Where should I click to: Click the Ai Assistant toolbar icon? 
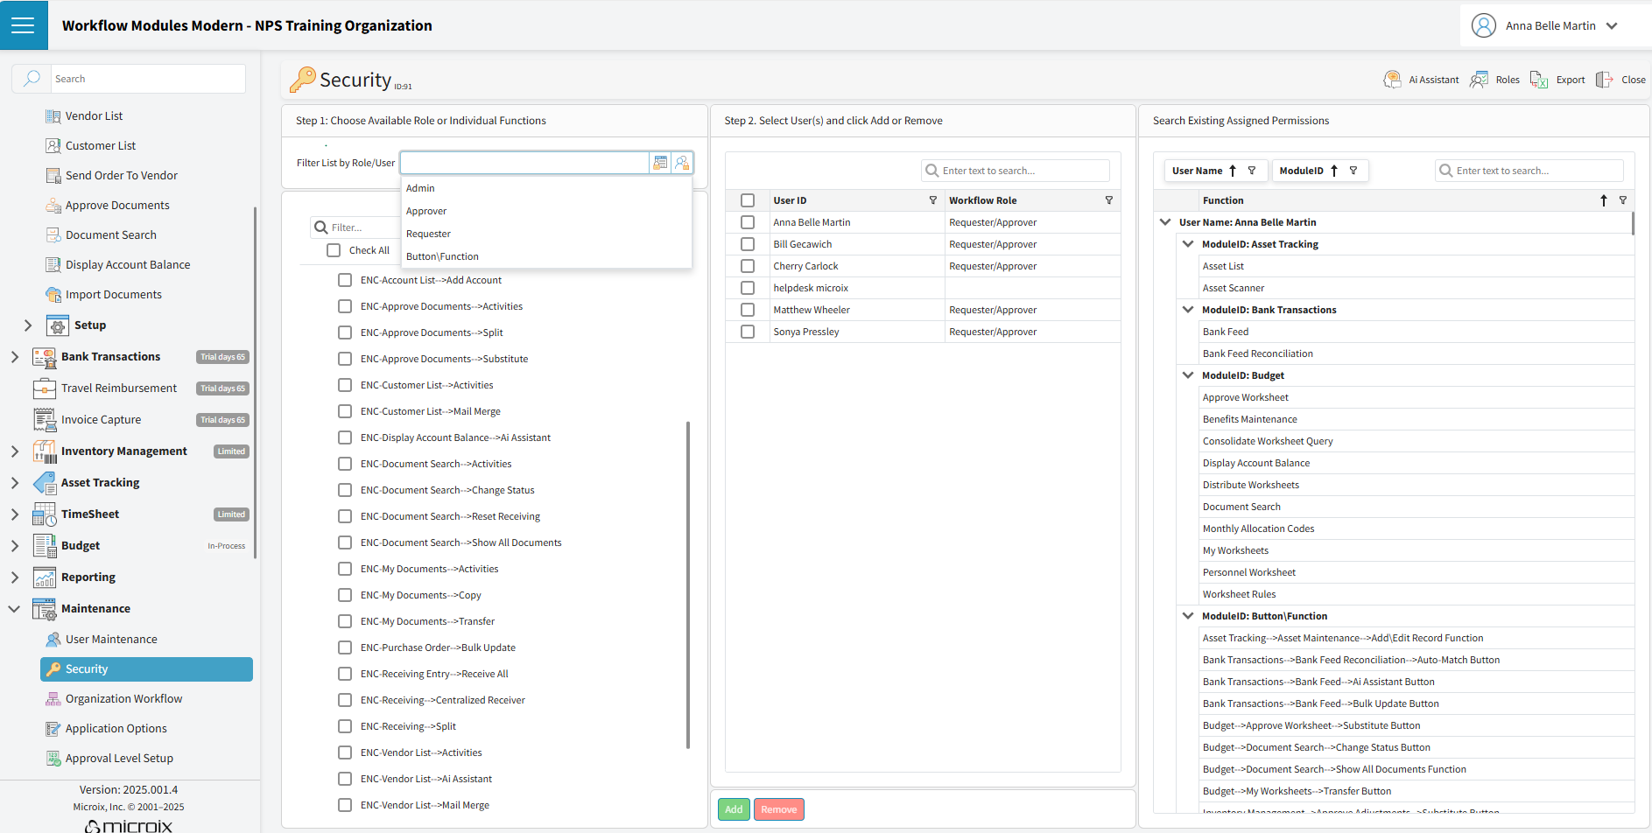pyautogui.click(x=1392, y=80)
